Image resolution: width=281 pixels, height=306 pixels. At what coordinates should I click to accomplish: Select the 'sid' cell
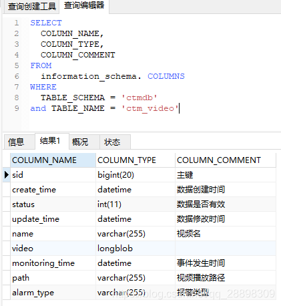coord(53,175)
